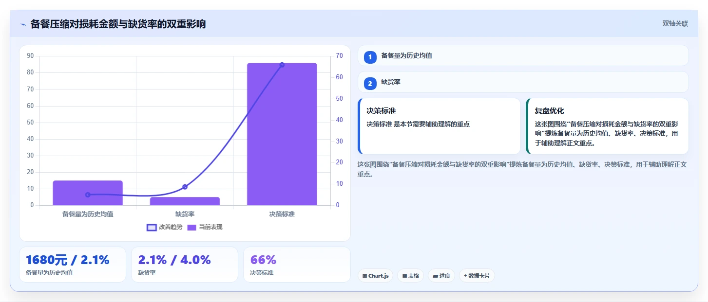Click the left axis value 90
Viewport: 708px width, 302px height.
pyautogui.click(x=31, y=56)
